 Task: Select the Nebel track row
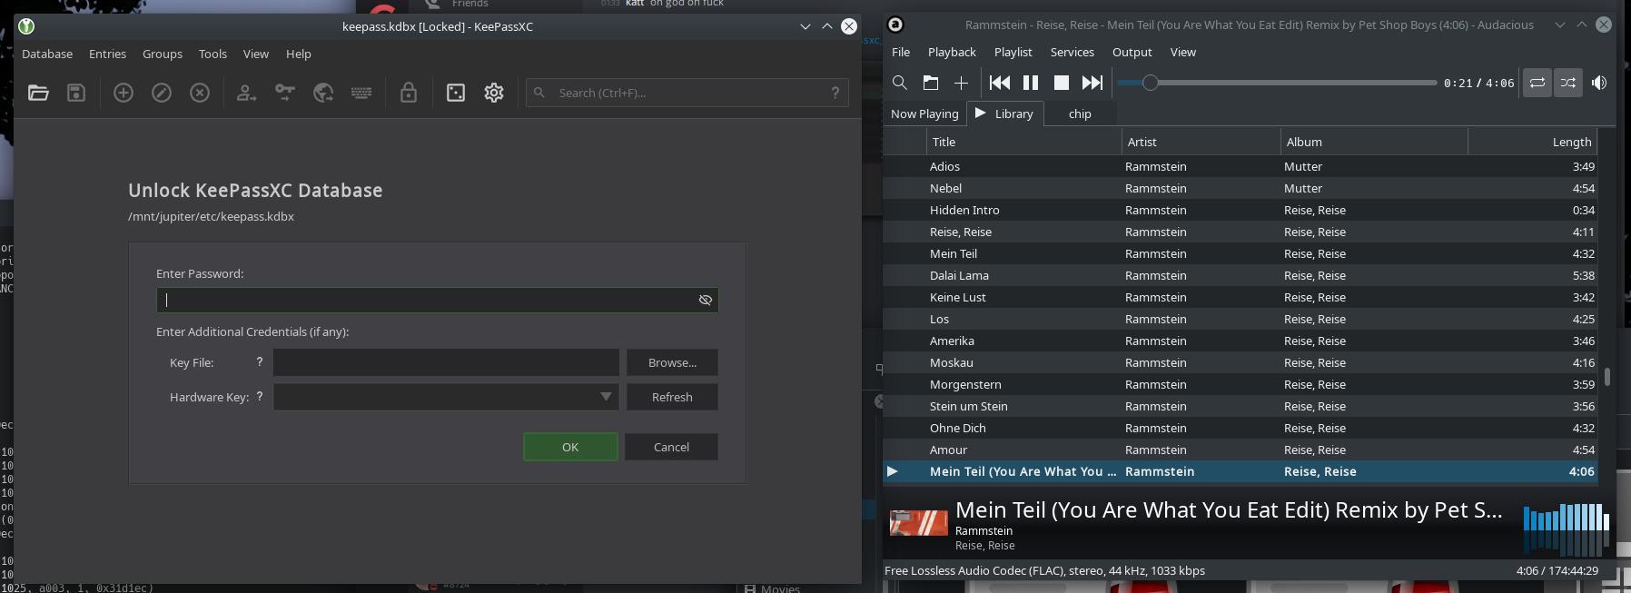[1241, 188]
